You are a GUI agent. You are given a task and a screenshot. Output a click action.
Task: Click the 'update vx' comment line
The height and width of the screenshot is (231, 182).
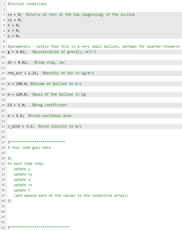click(x=23, y=185)
